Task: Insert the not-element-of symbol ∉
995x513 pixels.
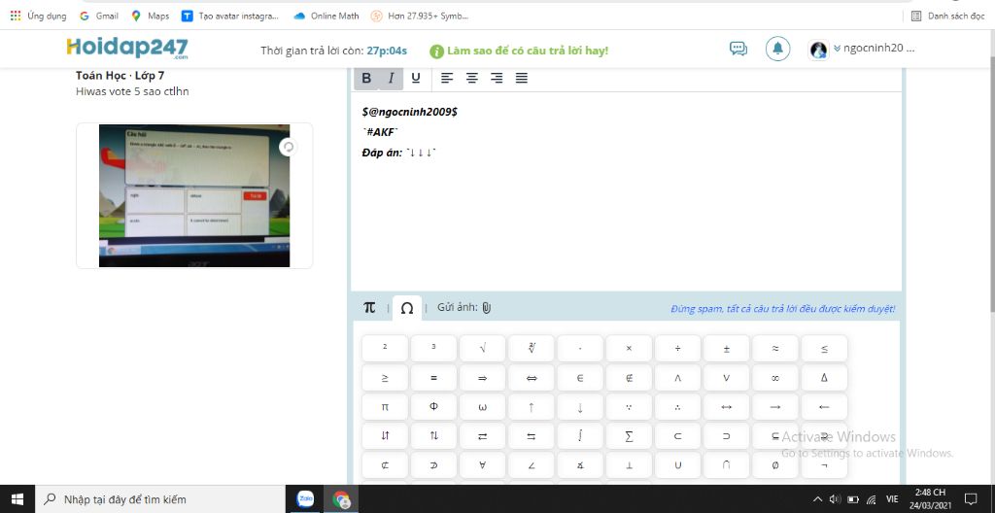Action: tap(630, 378)
